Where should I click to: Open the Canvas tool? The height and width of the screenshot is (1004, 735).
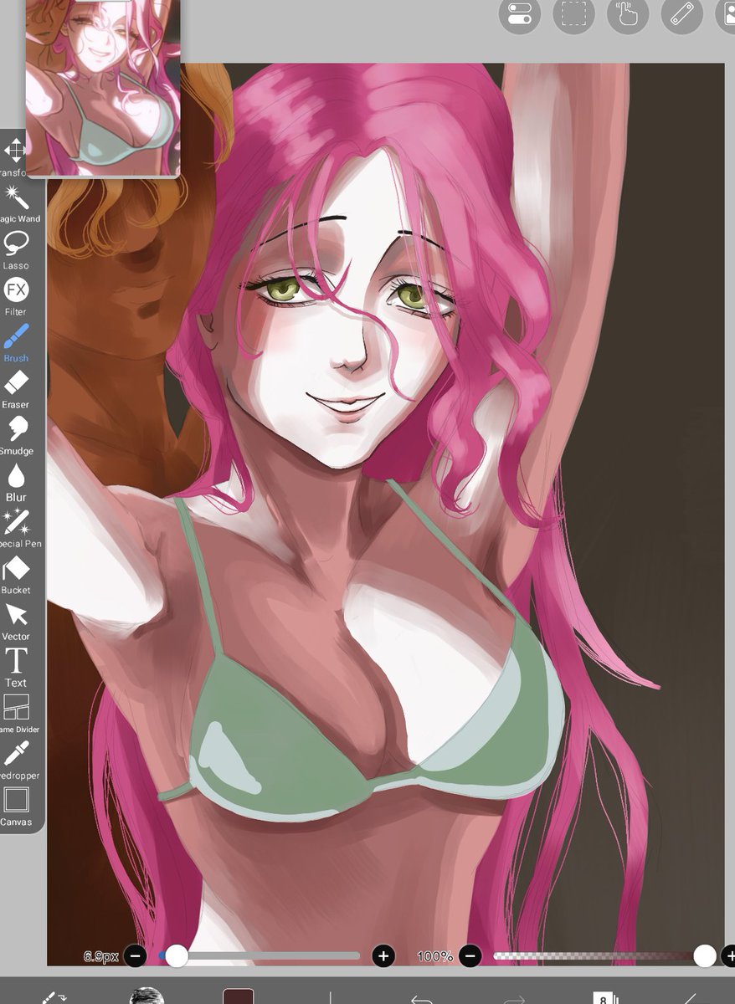[x=16, y=807]
